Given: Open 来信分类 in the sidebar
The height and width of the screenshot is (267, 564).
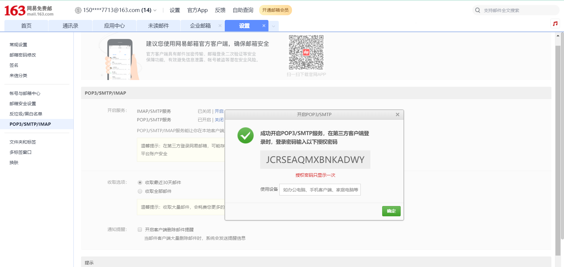Looking at the screenshot, I should (x=19, y=76).
